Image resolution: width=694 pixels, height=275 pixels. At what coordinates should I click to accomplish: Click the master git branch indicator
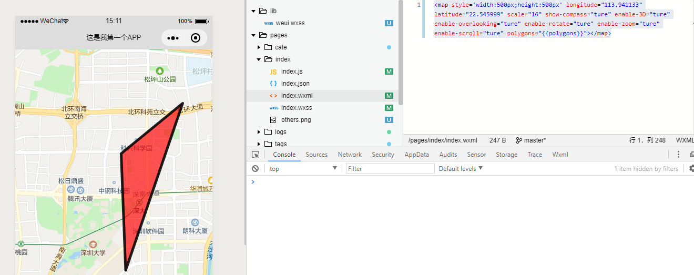(531, 140)
